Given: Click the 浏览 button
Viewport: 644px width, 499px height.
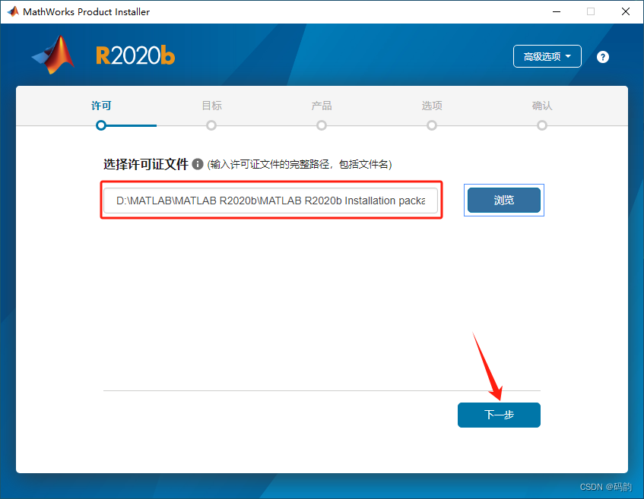Looking at the screenshot, I should coord(503,200).
